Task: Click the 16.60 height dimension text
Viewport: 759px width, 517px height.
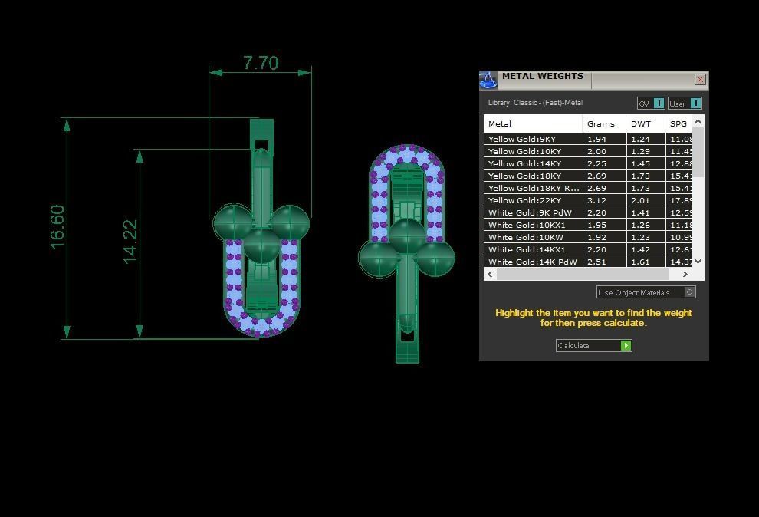Action: coord(58,227)
